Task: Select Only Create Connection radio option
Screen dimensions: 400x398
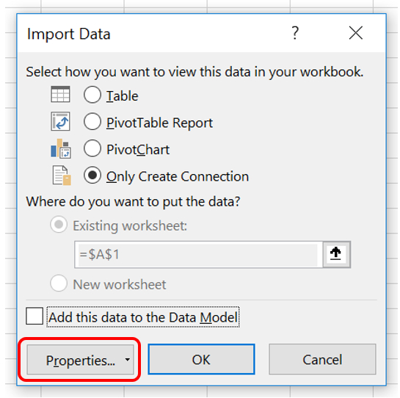Action: pyautogui.click(x=92, y=175)
